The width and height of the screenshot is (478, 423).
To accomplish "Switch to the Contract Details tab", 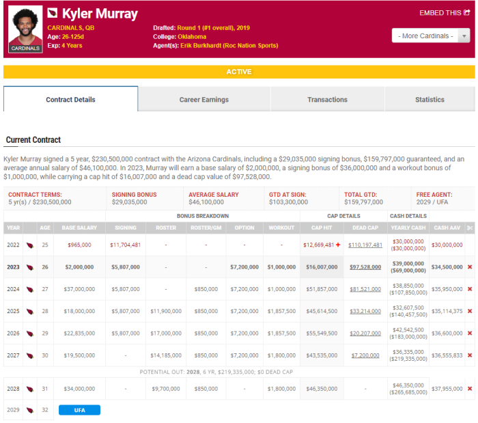I will pos(70,99).
